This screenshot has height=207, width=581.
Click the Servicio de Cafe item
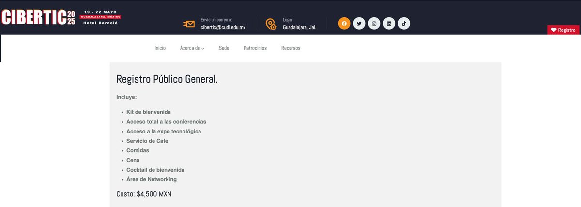[x=147, y=141]
